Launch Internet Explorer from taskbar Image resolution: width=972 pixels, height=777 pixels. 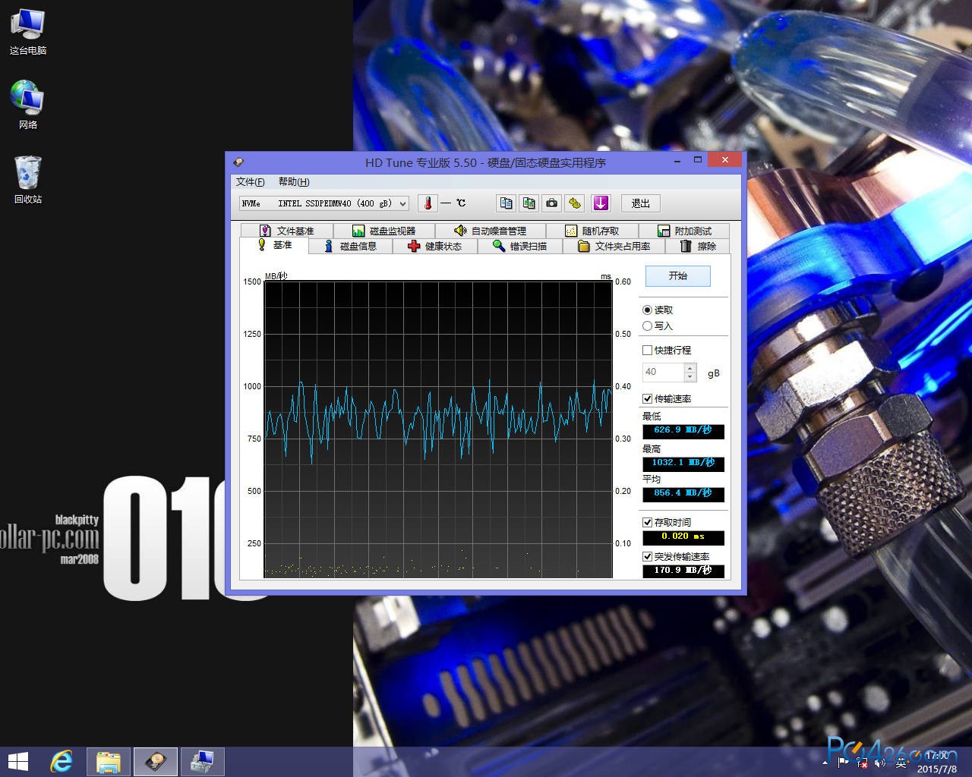click(x=62, y=762)
